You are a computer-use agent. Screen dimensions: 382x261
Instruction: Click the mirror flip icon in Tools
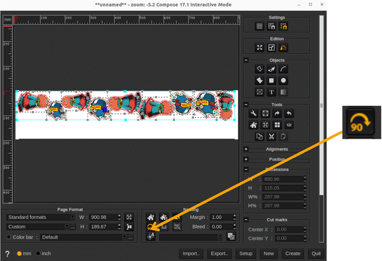tap(289, 125)
